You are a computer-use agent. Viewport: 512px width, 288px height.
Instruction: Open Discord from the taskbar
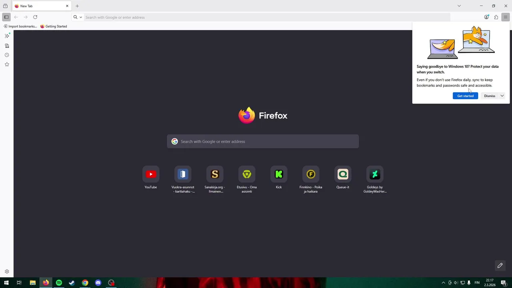(x=98, y=283)
